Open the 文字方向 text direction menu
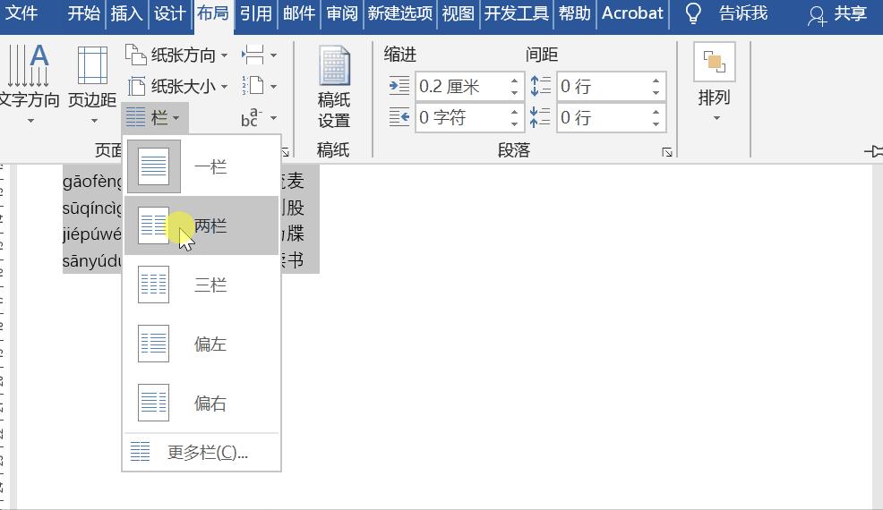Viewport: 883px width, 510px height. 29,84
